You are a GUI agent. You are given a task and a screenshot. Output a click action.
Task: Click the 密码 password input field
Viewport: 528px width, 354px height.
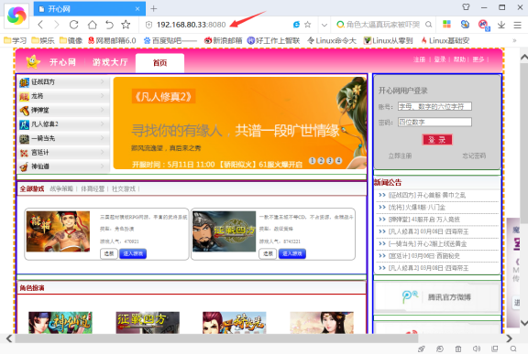(x=434, y=122)
